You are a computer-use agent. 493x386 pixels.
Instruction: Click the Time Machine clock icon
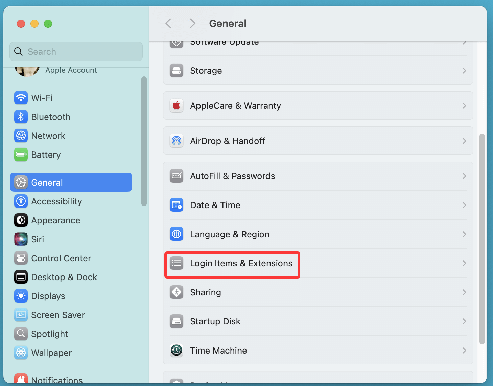176,350
